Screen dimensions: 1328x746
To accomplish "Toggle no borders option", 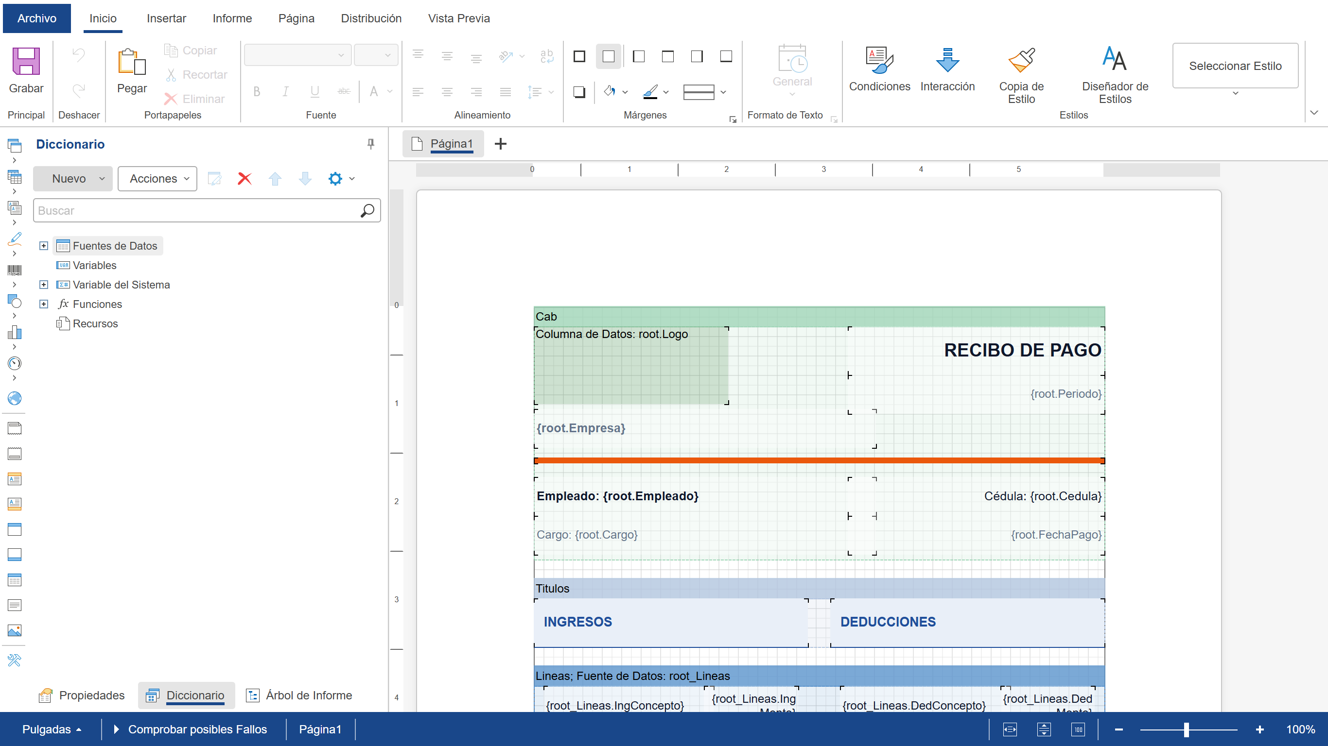I will [x=608, y=56].
